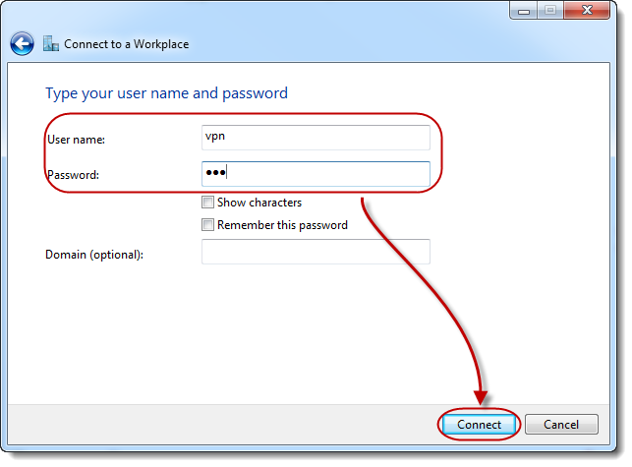
Task: Click the 'Show characters' label text
Action: [x=259, y=203]
